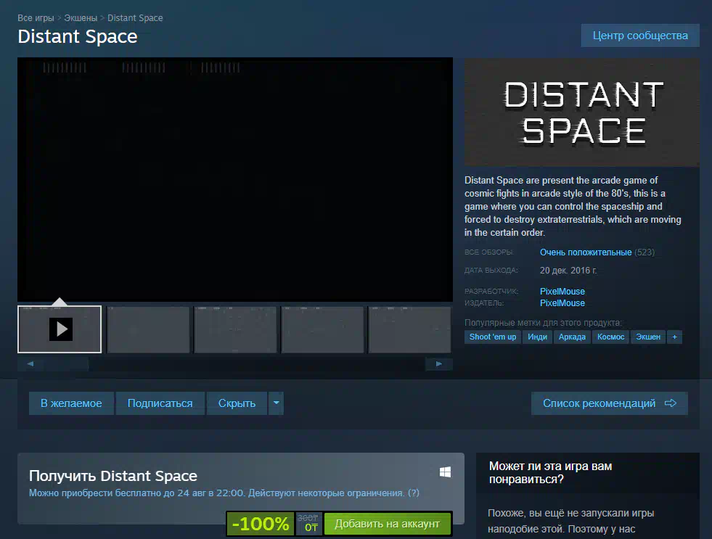This screenshot has width=712, height=539.
Task: Select the 'Аркада' tag
Action: pyautogui.click(x=572, y=337)
